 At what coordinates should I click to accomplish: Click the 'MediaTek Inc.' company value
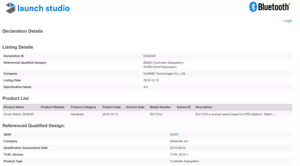179,141
